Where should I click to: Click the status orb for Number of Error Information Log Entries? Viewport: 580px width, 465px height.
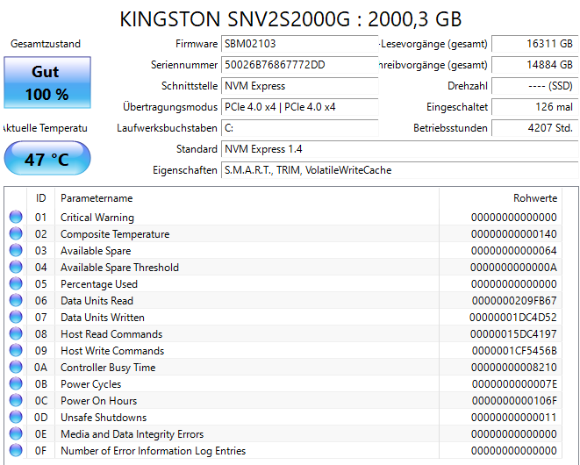coord(16,450)
